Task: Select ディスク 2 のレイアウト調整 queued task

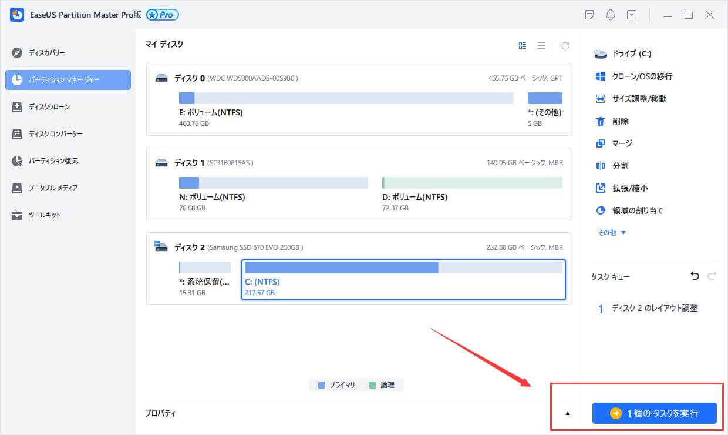Action: (654, 308)
